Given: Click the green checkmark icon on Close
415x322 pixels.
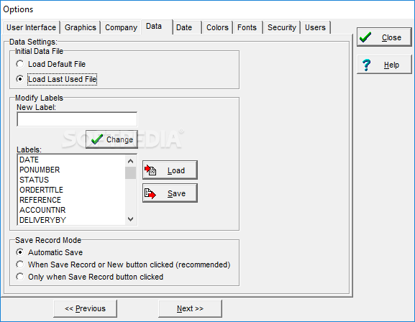Looking at the screenshot, I should (x=365, y=37).
